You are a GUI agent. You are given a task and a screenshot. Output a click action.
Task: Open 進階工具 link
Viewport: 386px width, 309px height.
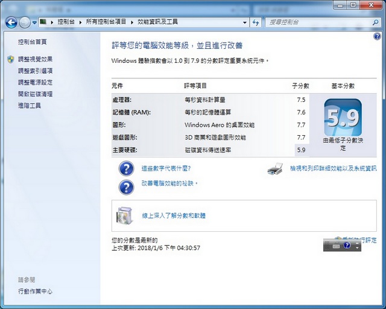[x=30, y=106]
